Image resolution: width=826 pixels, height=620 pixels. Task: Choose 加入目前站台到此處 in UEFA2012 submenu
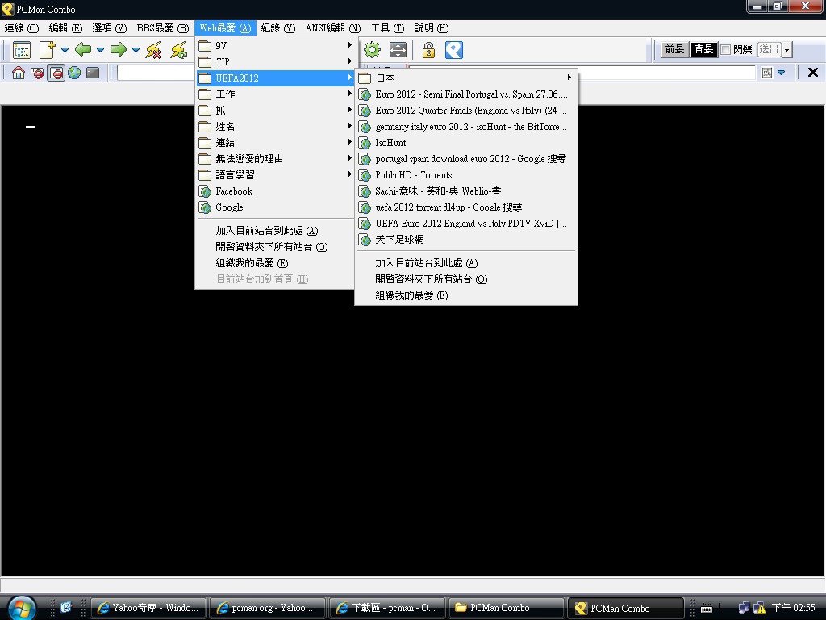tap(466, 263)
